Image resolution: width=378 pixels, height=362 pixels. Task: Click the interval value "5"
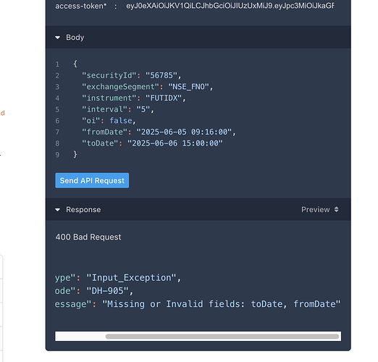(x=143, y=109)
